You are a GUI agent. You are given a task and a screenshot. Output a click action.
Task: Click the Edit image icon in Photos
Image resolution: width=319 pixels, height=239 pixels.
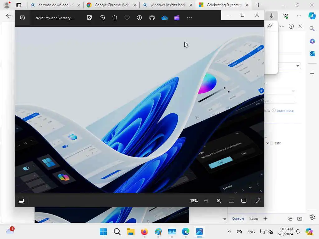click(89, 18)
